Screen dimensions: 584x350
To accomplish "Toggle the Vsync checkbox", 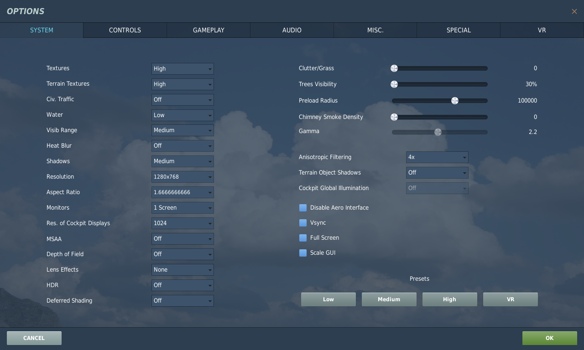I will [x=303, y=223].
